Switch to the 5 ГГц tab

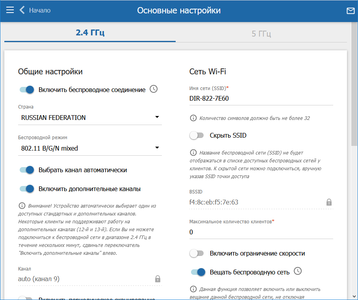click(x=261, y=33)
